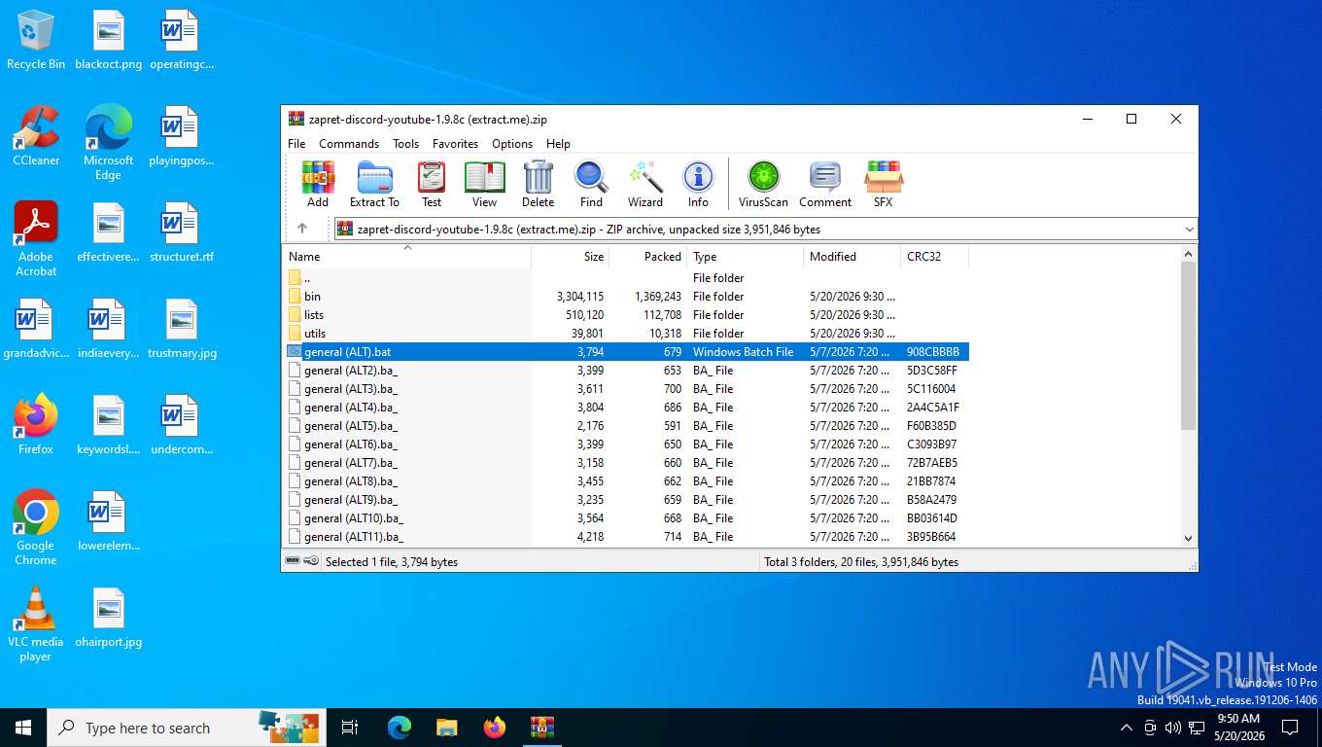Click the Test archive icon
This screenshot has width=1322, height=747.
tap(432, 184)
